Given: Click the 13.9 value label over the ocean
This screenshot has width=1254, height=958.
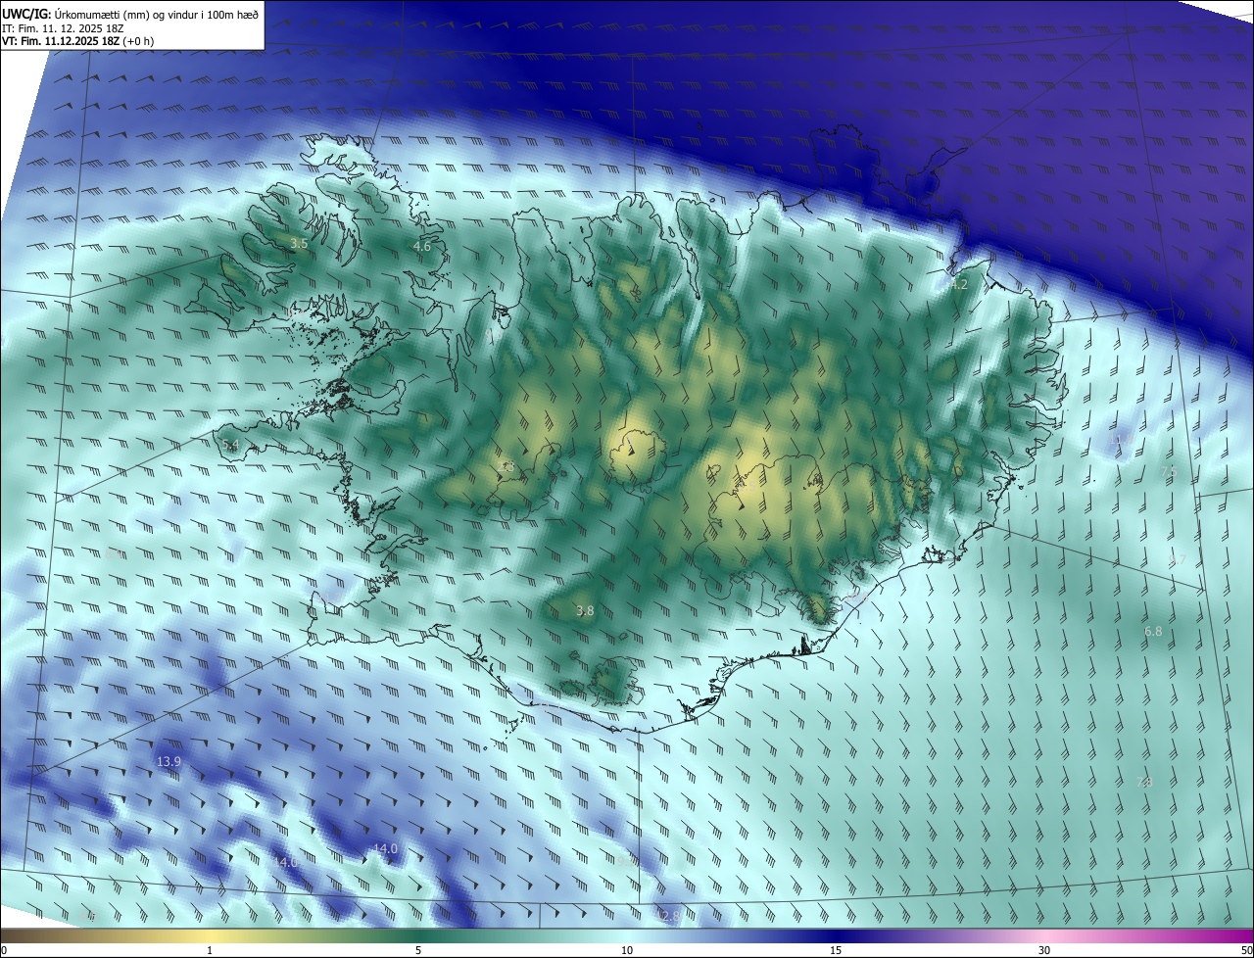Looking at the screenshot, I should tap(169, 762).
